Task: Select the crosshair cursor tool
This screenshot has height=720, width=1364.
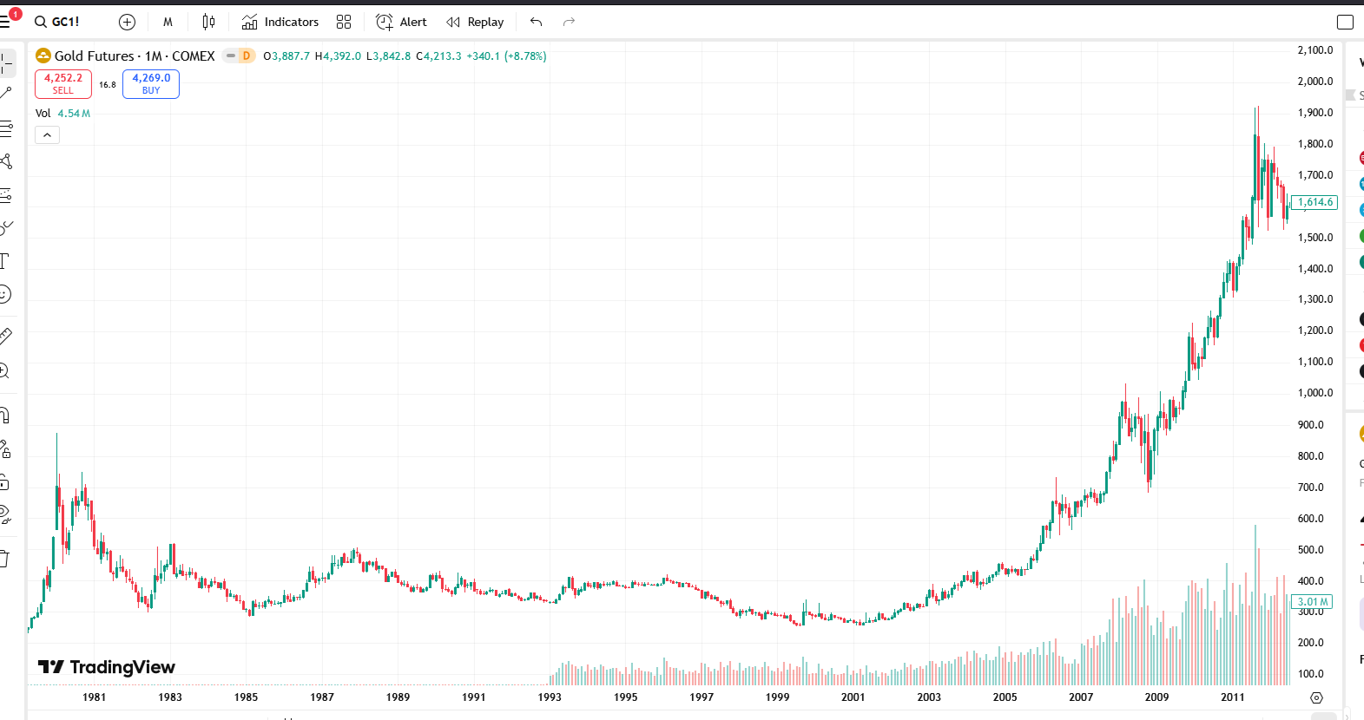Action: pyautogui.click(x=6, y=62)
